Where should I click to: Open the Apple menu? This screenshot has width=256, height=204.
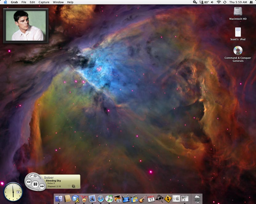(6, 2)
